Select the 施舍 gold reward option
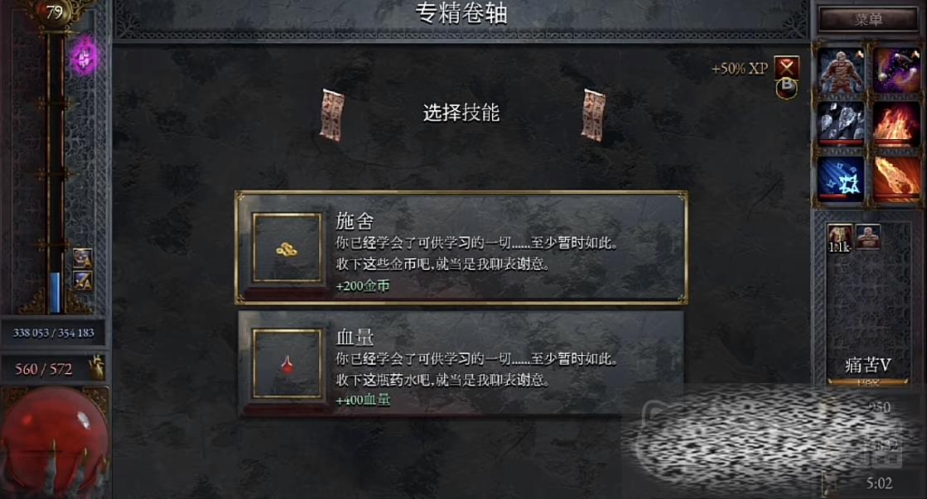The width and height of the screenshot is (927, 499). tap(461, 247)
